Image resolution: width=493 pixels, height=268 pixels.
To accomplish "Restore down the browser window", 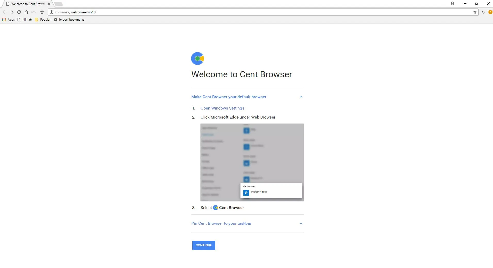I will tap(477, 3).
